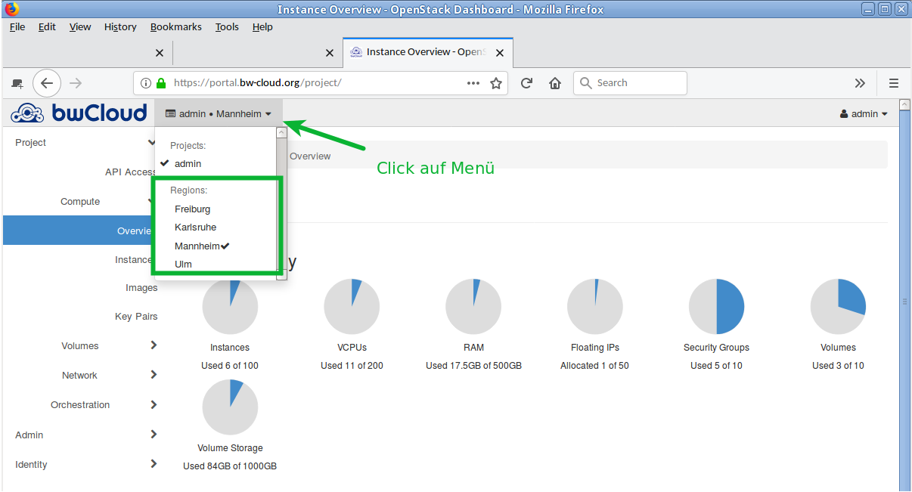912x492 pixels.
Task: Click the Overview breadcrumb text
Action: pos(310,156)
